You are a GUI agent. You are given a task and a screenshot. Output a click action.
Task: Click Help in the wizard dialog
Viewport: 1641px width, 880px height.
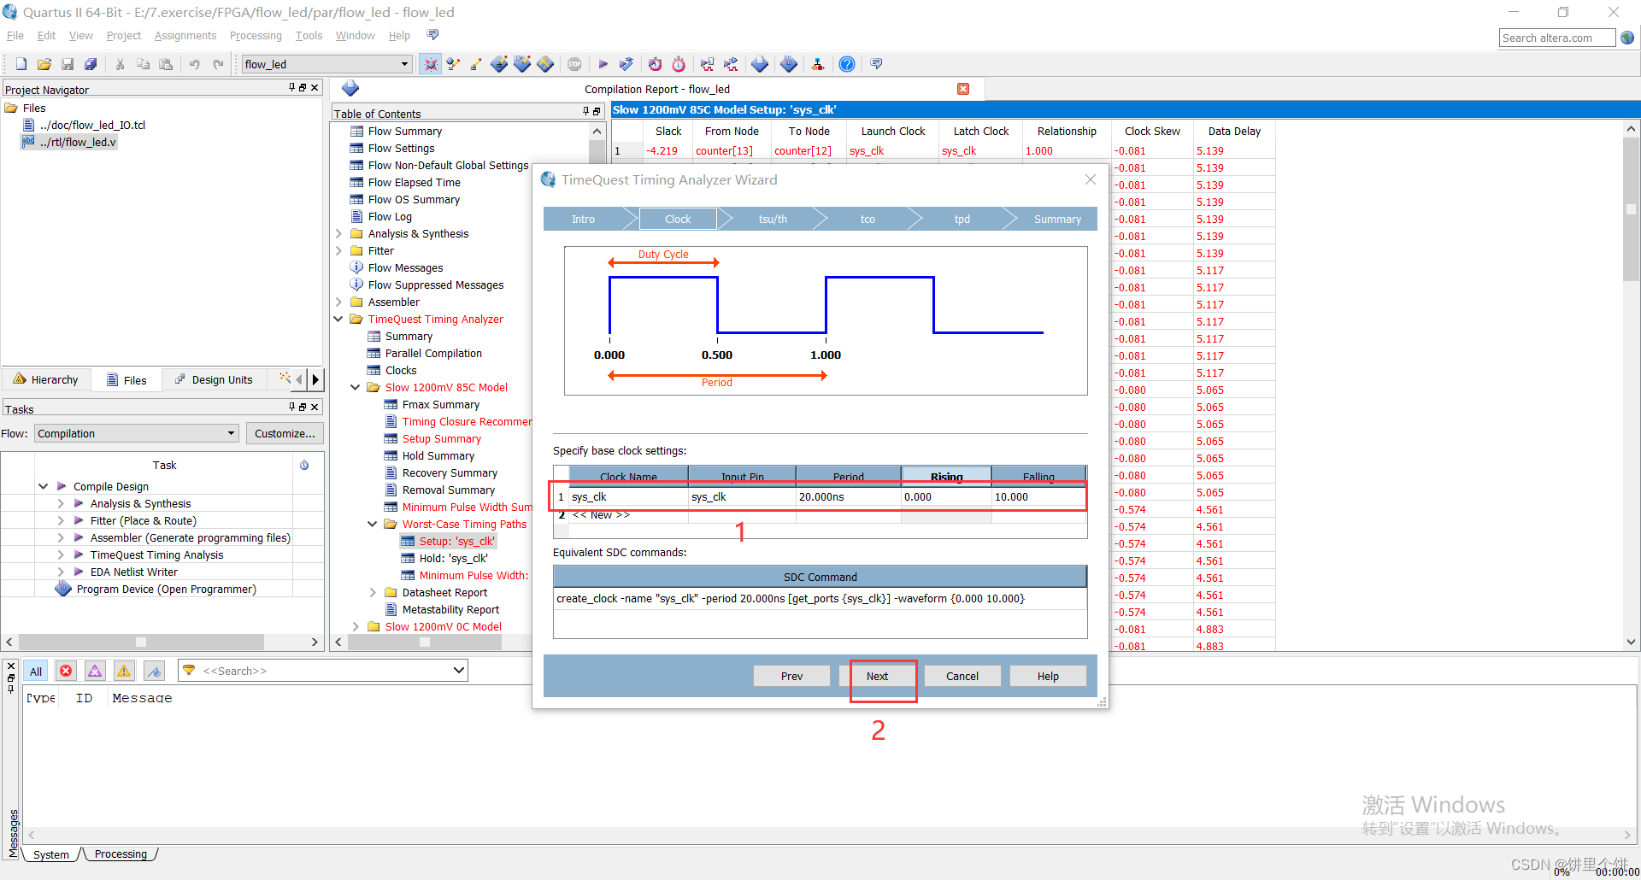[x=1048, y=676]
